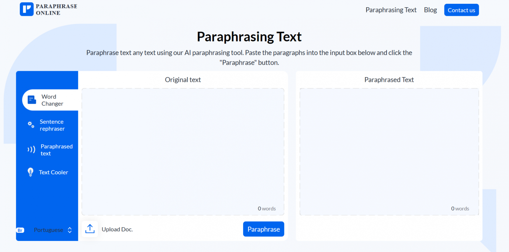
Task: Click the Upload Doc. label
Action: [x=117, y=229]
